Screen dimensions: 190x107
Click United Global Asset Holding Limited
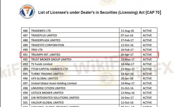tap(53, 83)
